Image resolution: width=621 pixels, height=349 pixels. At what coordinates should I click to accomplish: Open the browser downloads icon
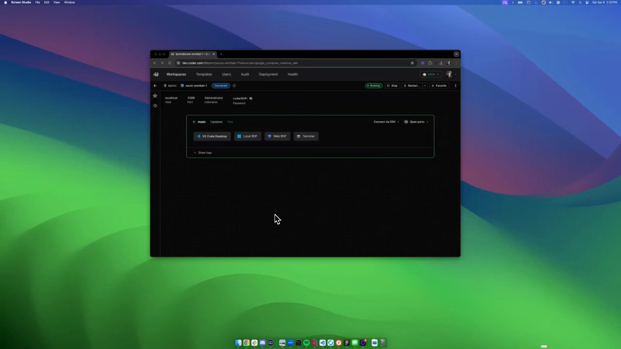[441, 63]
